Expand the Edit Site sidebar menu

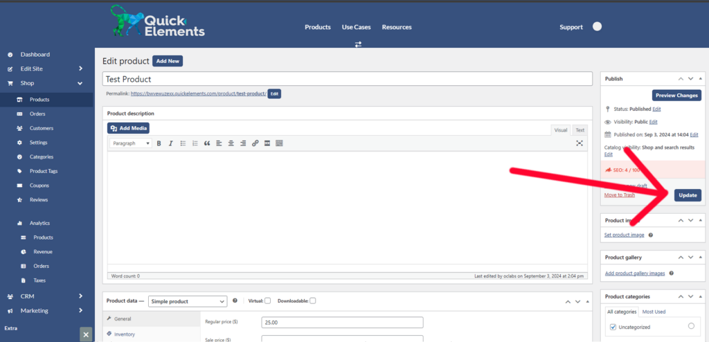(80, 69)
